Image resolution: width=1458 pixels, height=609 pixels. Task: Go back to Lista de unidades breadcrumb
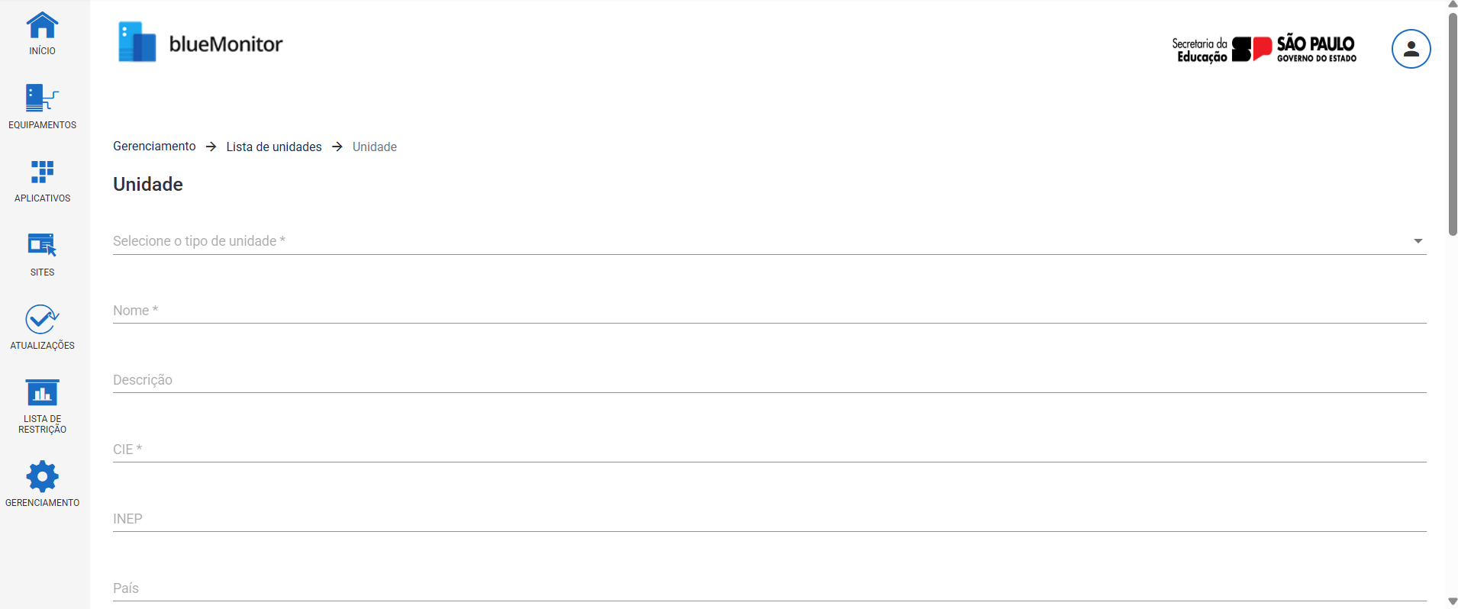point(274,147)
